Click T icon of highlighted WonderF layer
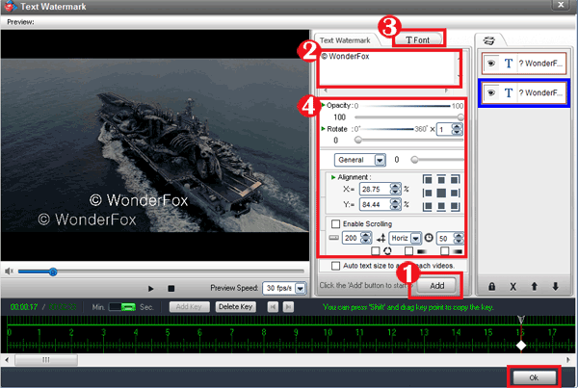578x388 pixels. [509, 92]
